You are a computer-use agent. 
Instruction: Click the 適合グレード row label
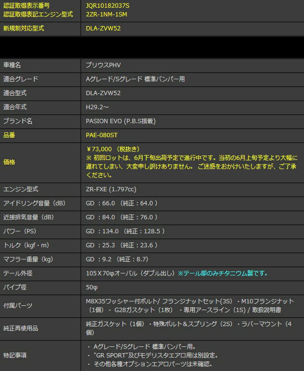pos(20,79)
